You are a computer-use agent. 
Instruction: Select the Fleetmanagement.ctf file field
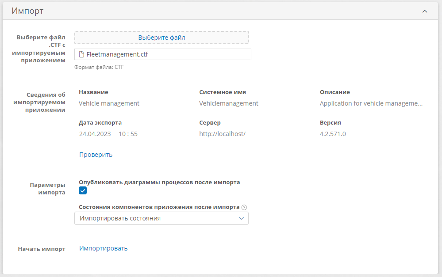(x=163, y=54)
